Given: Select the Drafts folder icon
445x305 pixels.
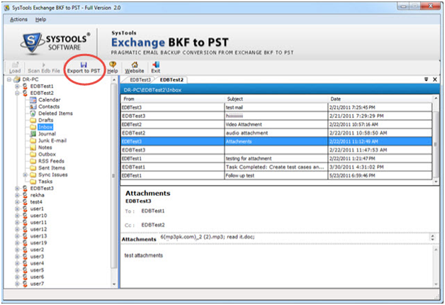Looking at the screenshot, I should coord(33,121).
